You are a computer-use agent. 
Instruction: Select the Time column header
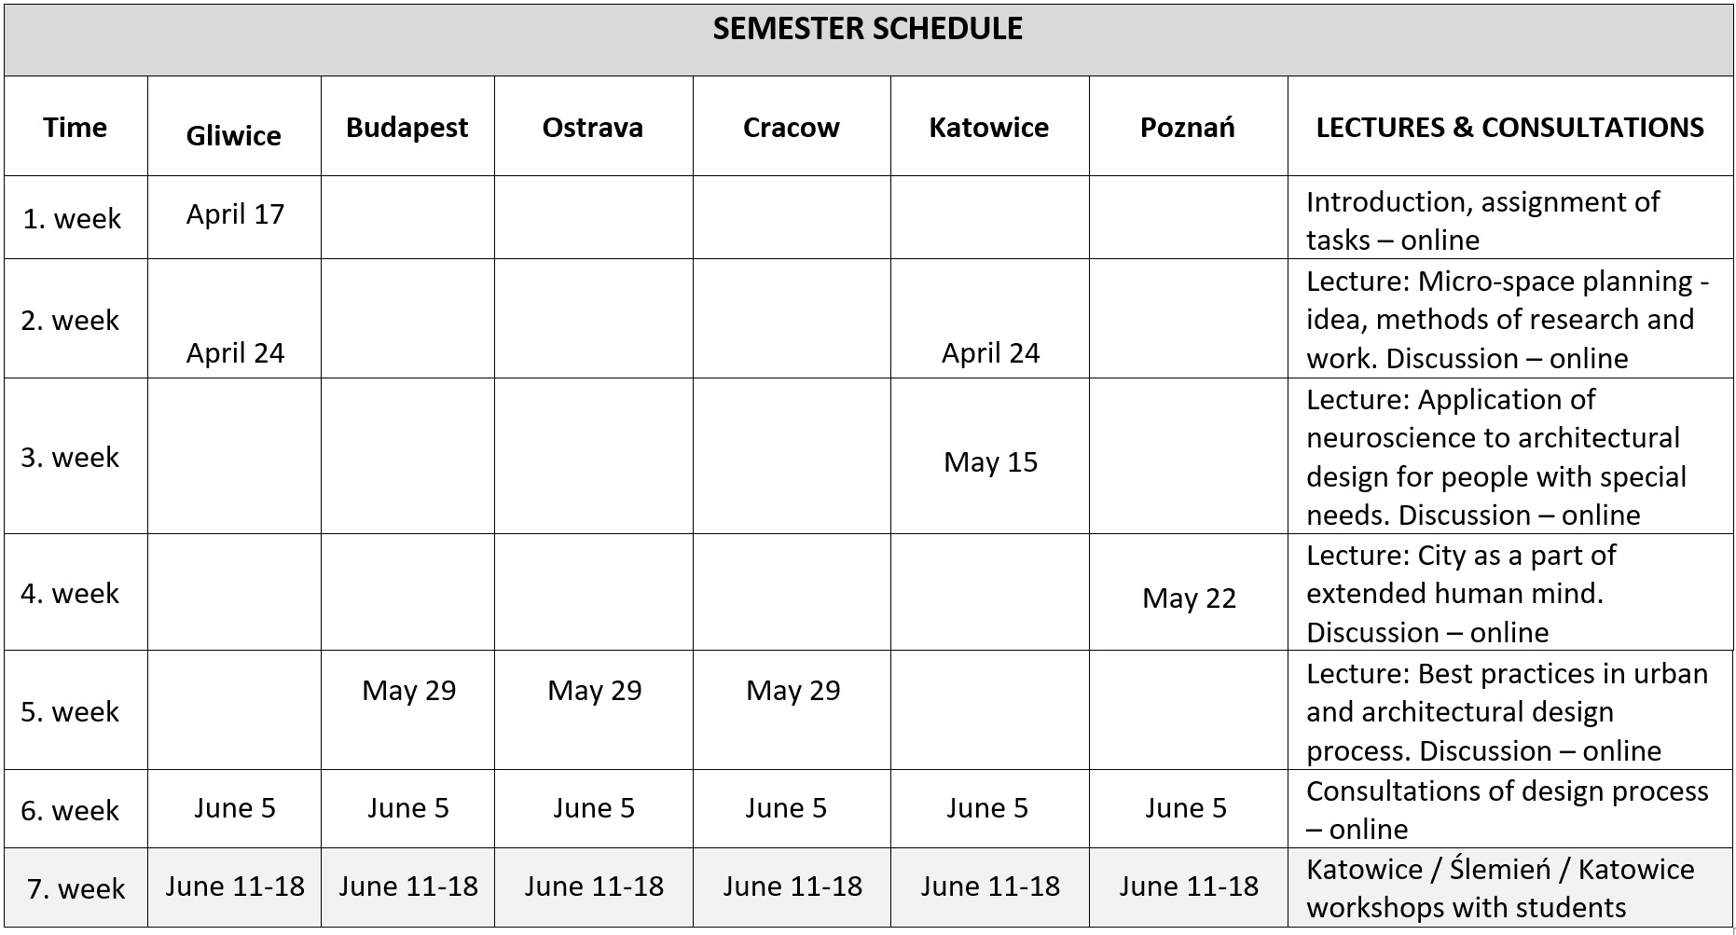tap(75, 127)
